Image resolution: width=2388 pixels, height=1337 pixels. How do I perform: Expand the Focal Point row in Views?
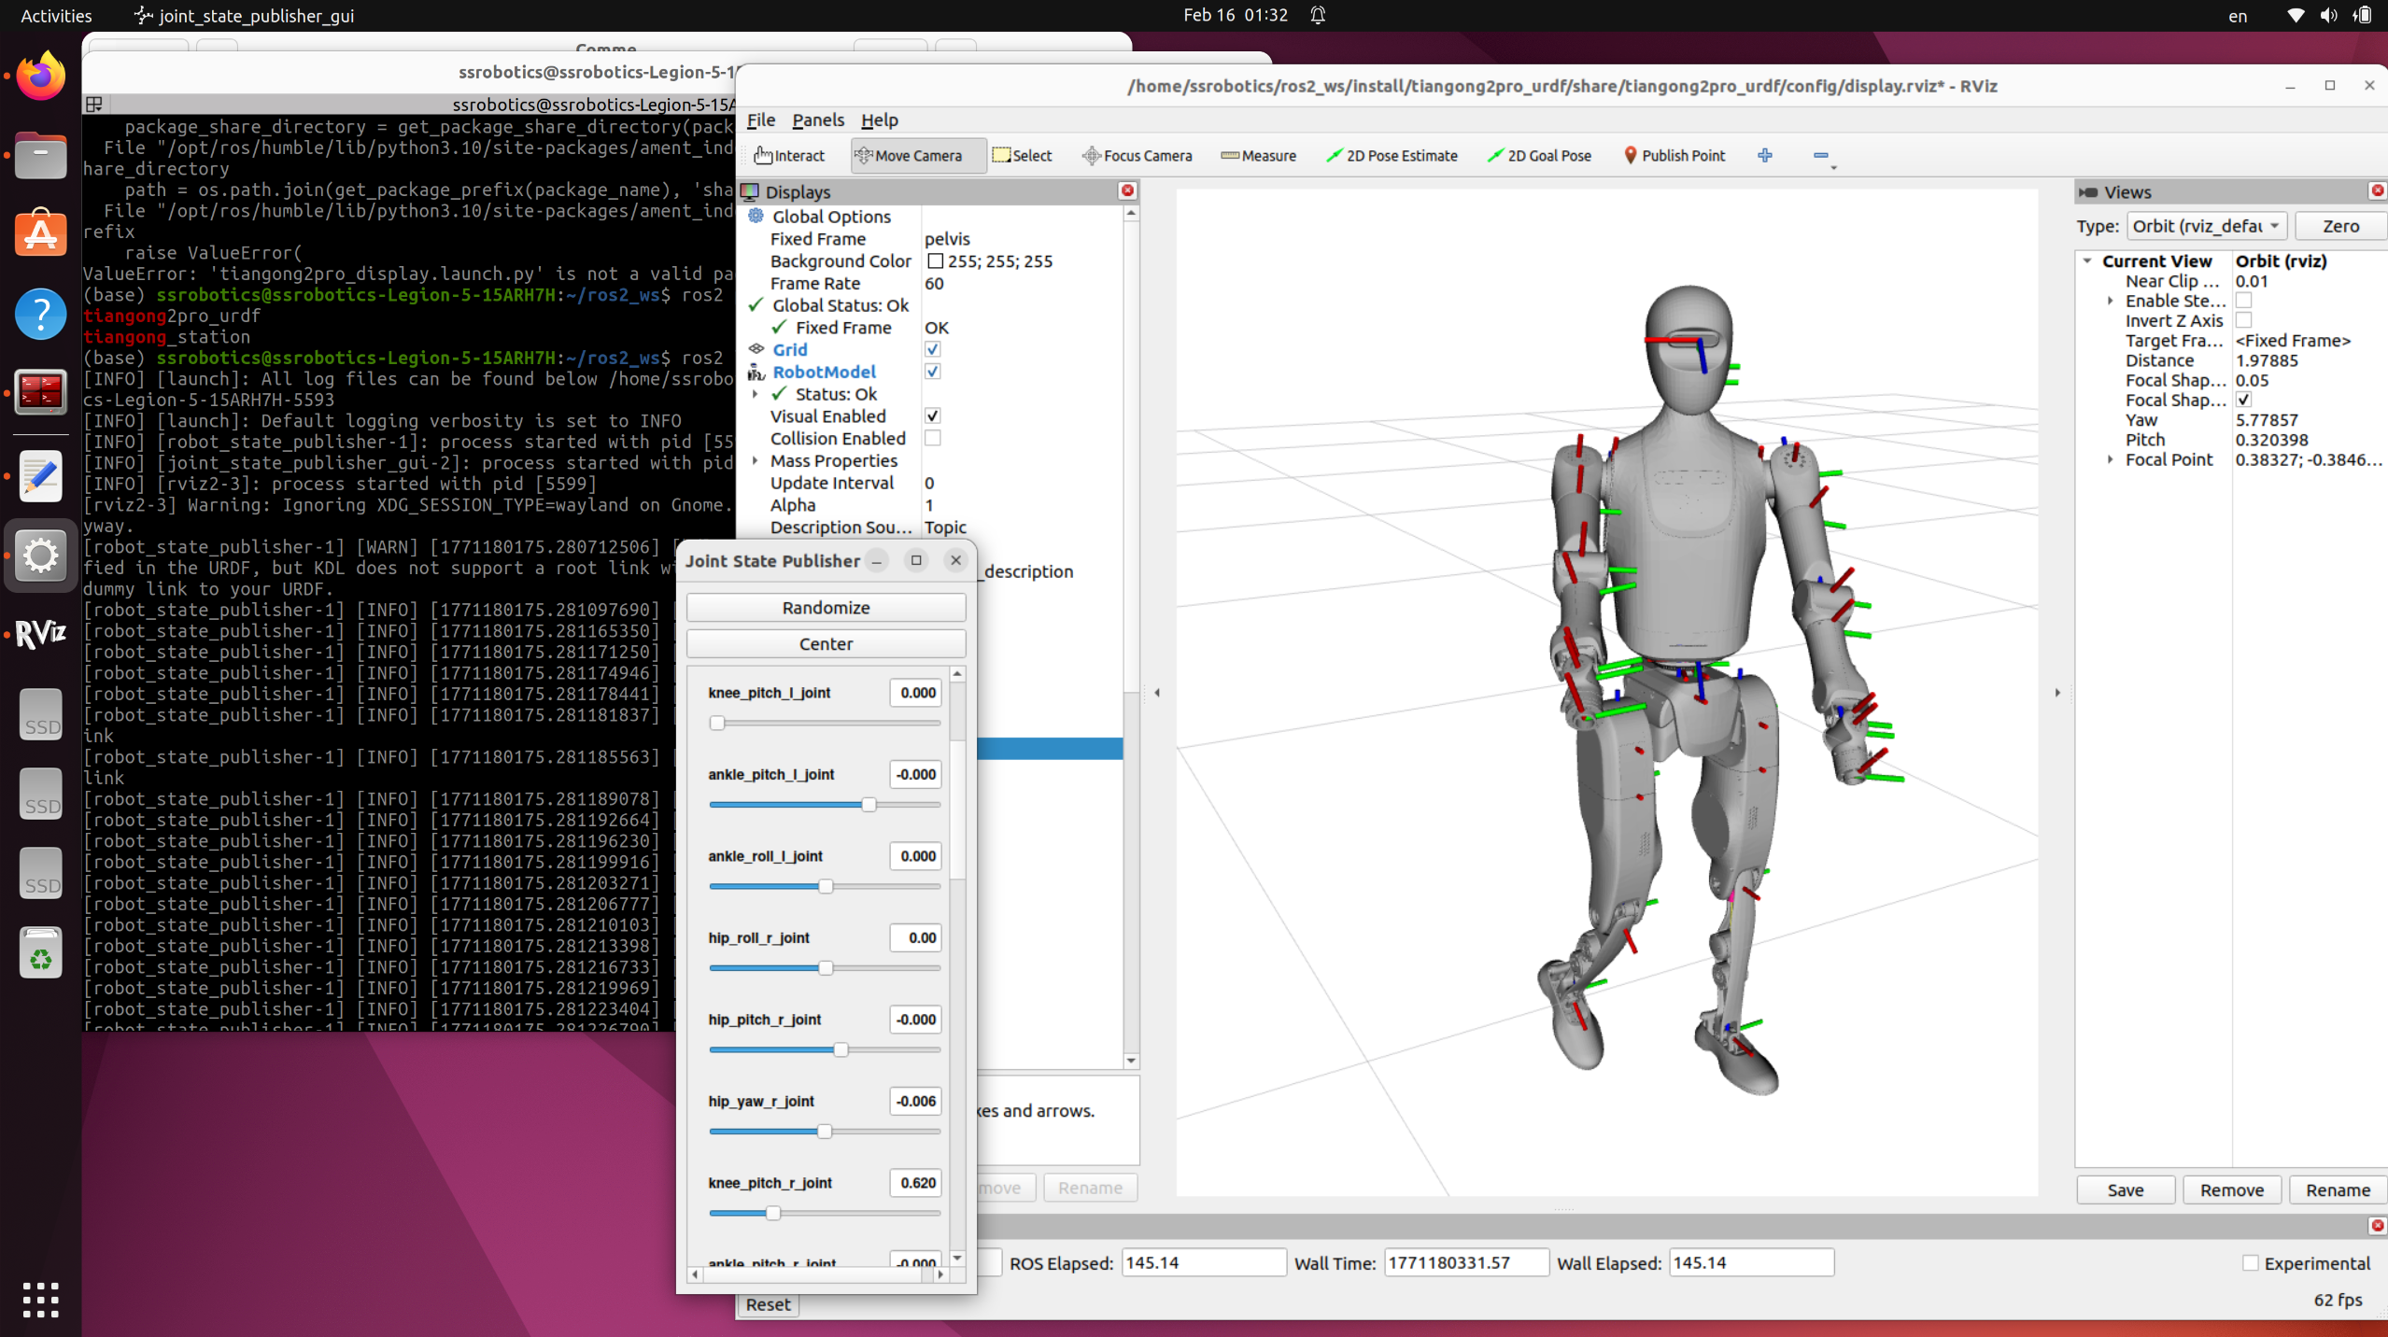(2111, 459)
